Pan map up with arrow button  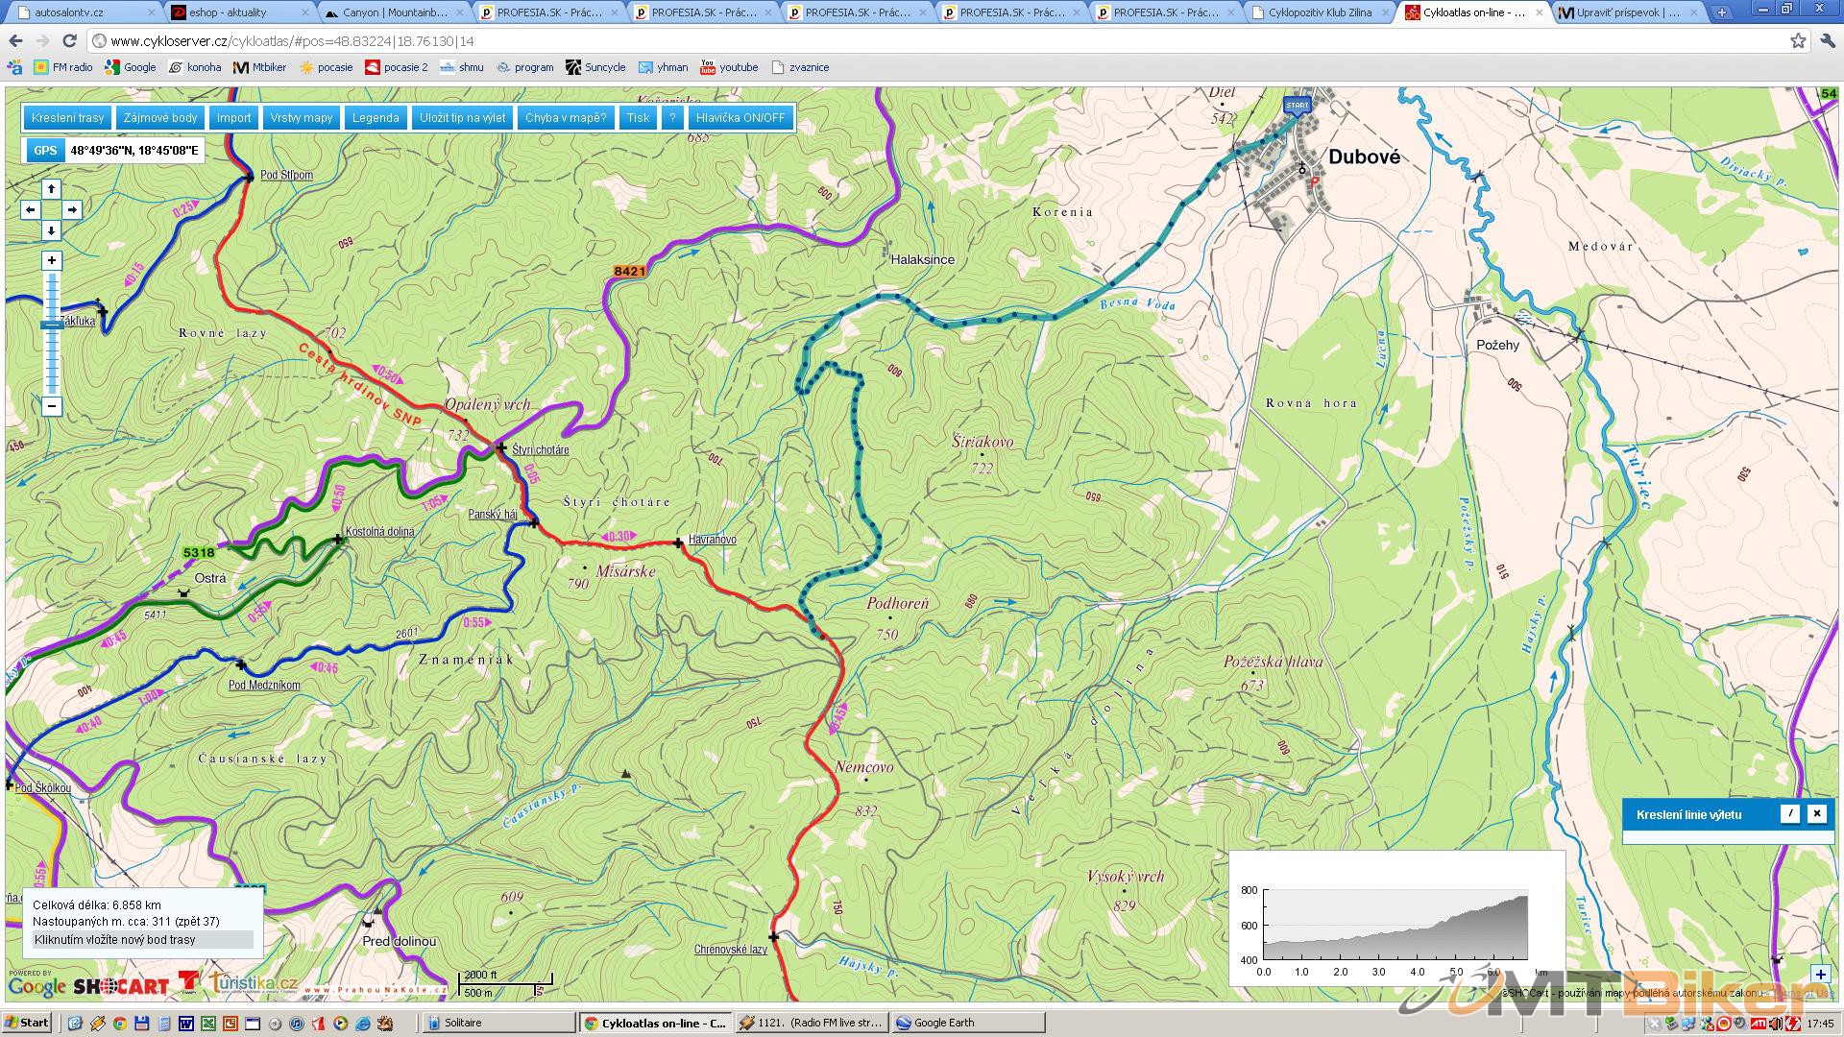point(52,189)
